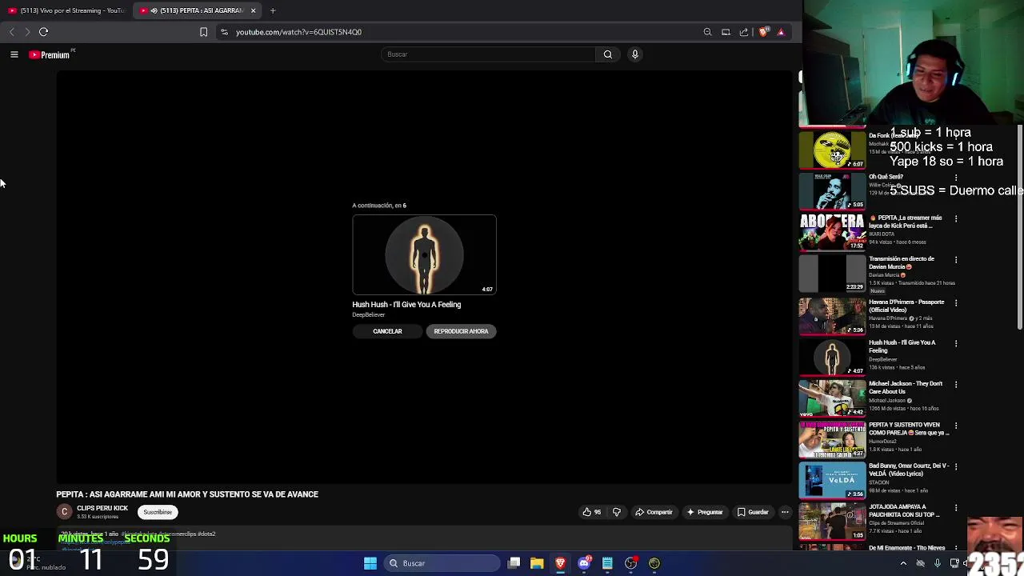Viewport: 1024px width, 576px height.
Task: Open Brave Shields lion icon
Action: tap(763, 32)
